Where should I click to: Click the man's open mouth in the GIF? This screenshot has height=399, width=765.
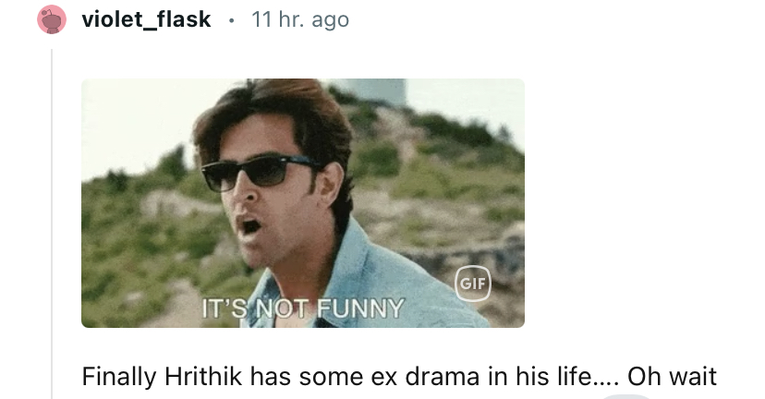250,226
